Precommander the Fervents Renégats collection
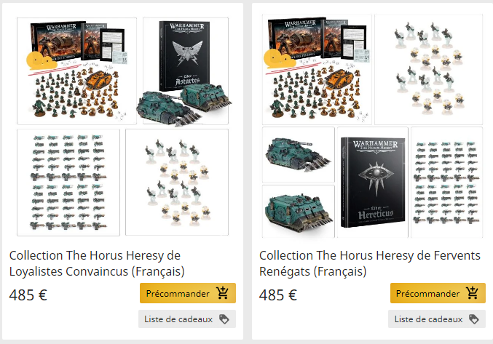 [x=438, y=293]
